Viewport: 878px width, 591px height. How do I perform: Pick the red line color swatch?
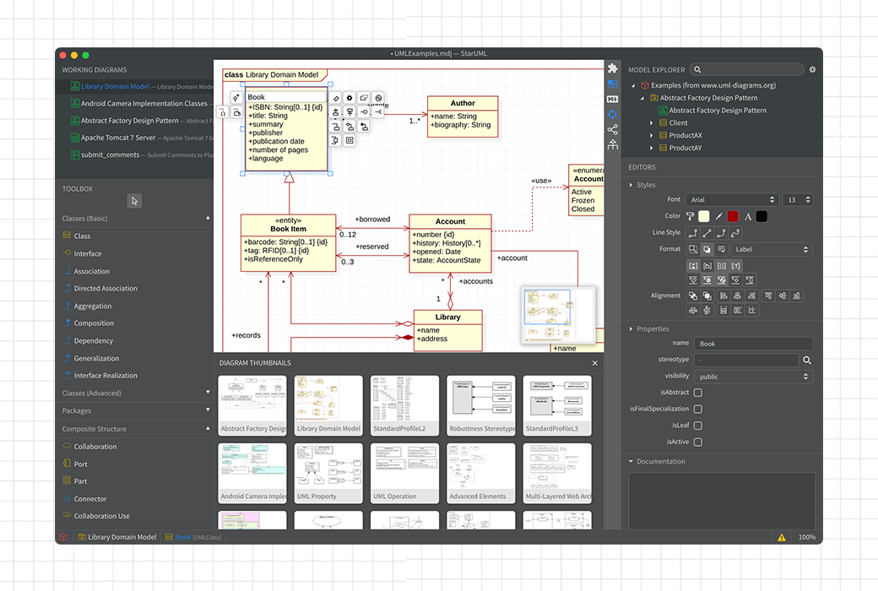733,216
